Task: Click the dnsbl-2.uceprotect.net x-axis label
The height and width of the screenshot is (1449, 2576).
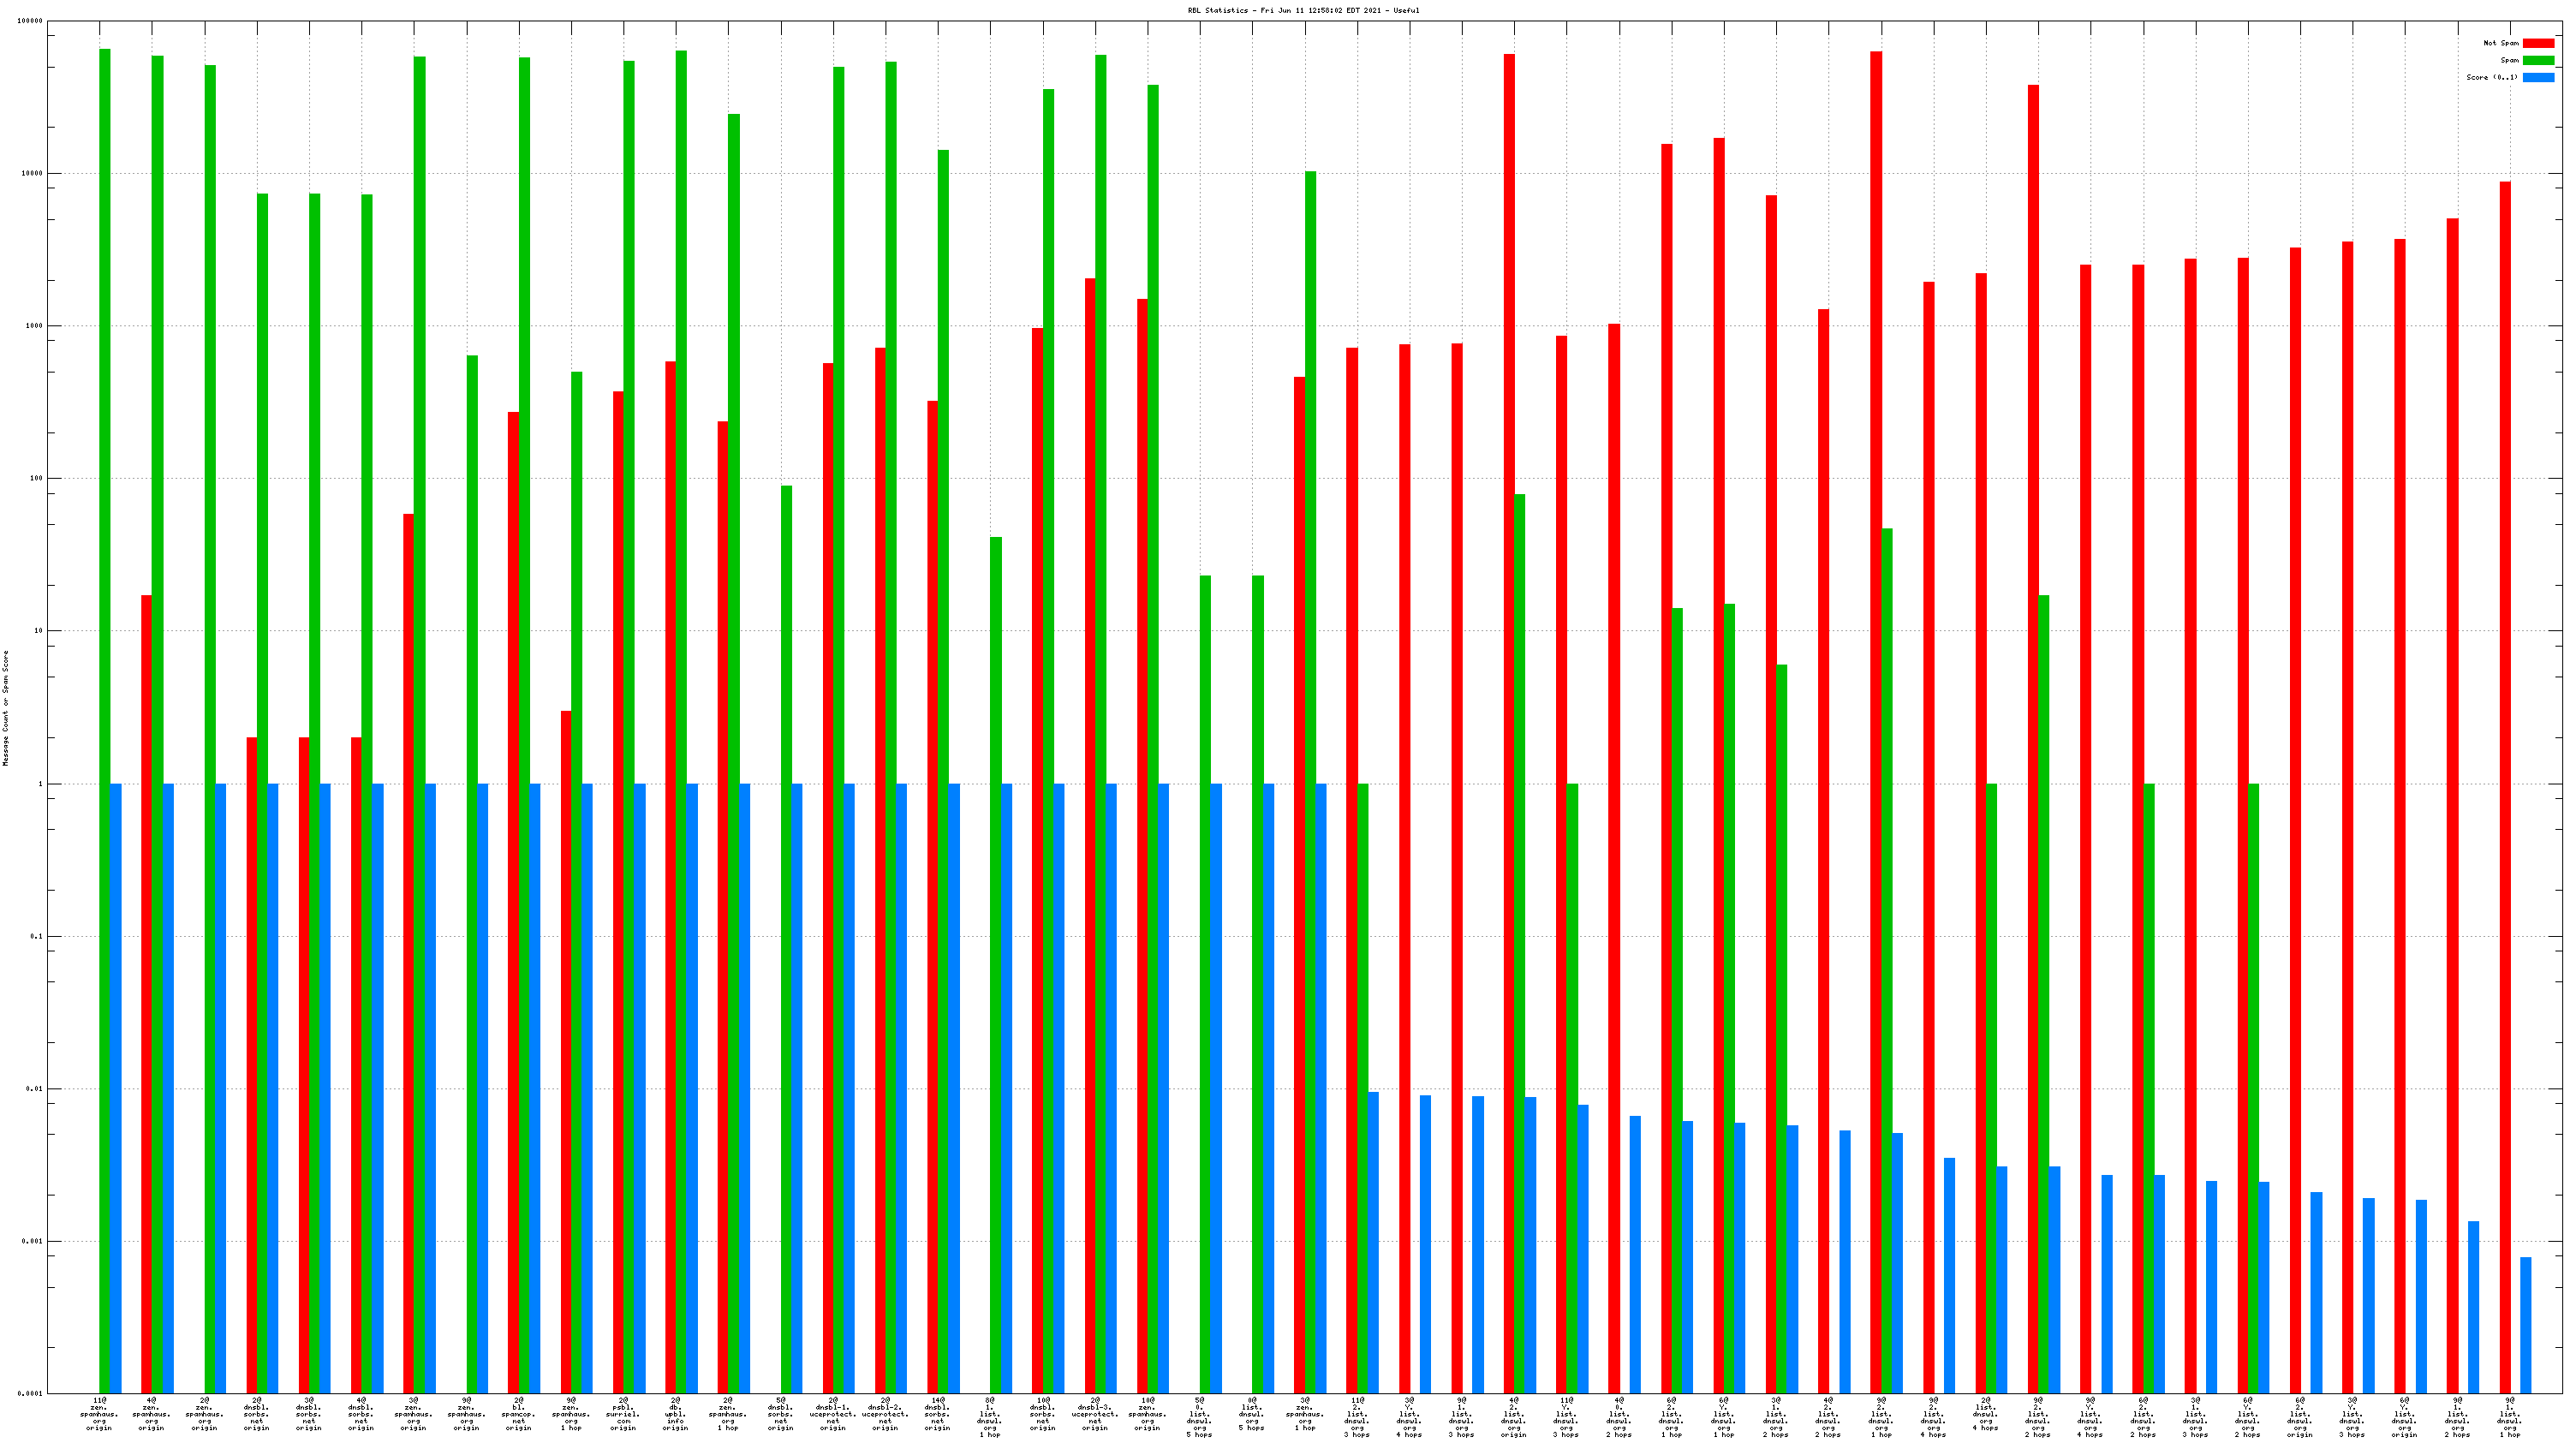Action: tap(885, 1414)
